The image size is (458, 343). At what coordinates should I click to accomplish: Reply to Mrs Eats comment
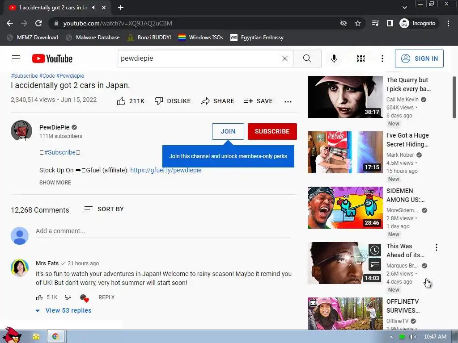coord(106,297)
